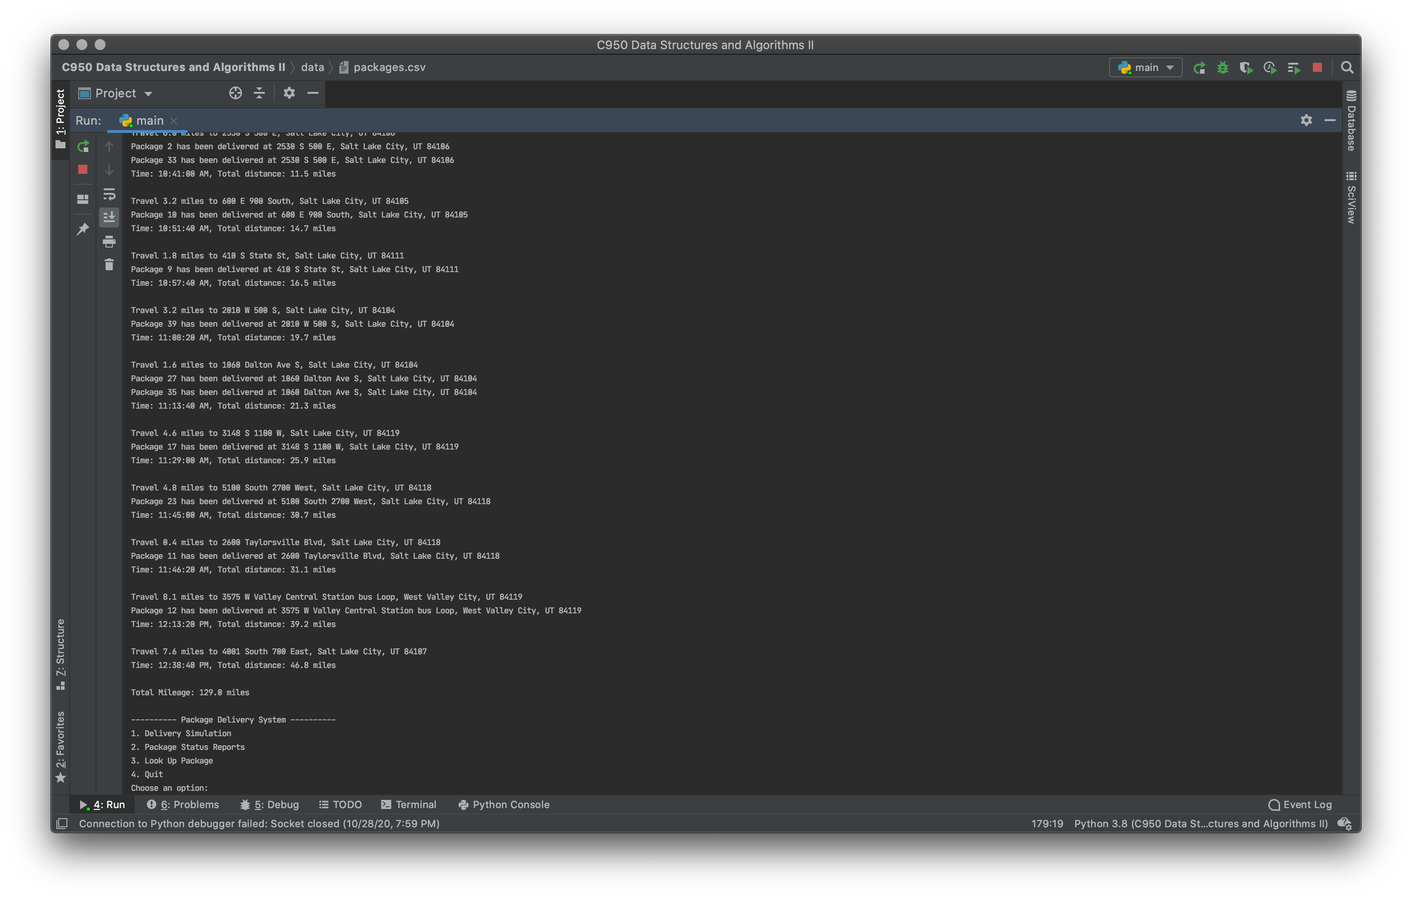Click the IDE status icon in status bar

coord(1345,823)
